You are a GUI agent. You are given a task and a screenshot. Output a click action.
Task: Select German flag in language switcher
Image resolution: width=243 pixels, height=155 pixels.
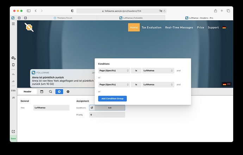(224, 84)
